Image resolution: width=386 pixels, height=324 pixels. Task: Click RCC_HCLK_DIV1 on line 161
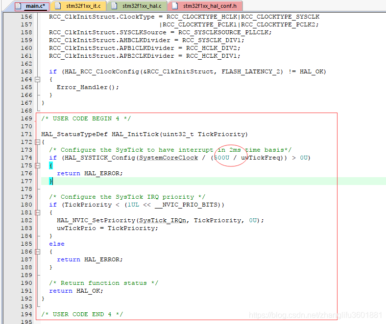pyautogui.click(x=212, y=56)
